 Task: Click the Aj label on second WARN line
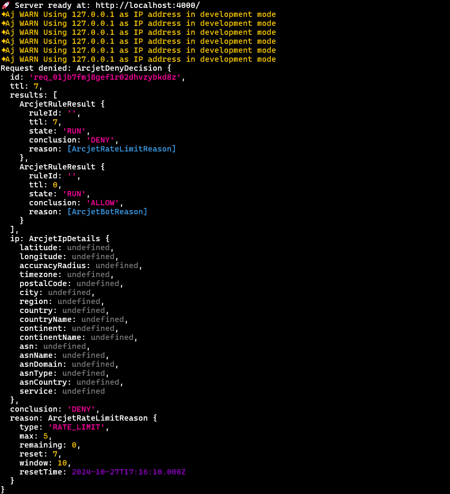(x=10, y=23)
